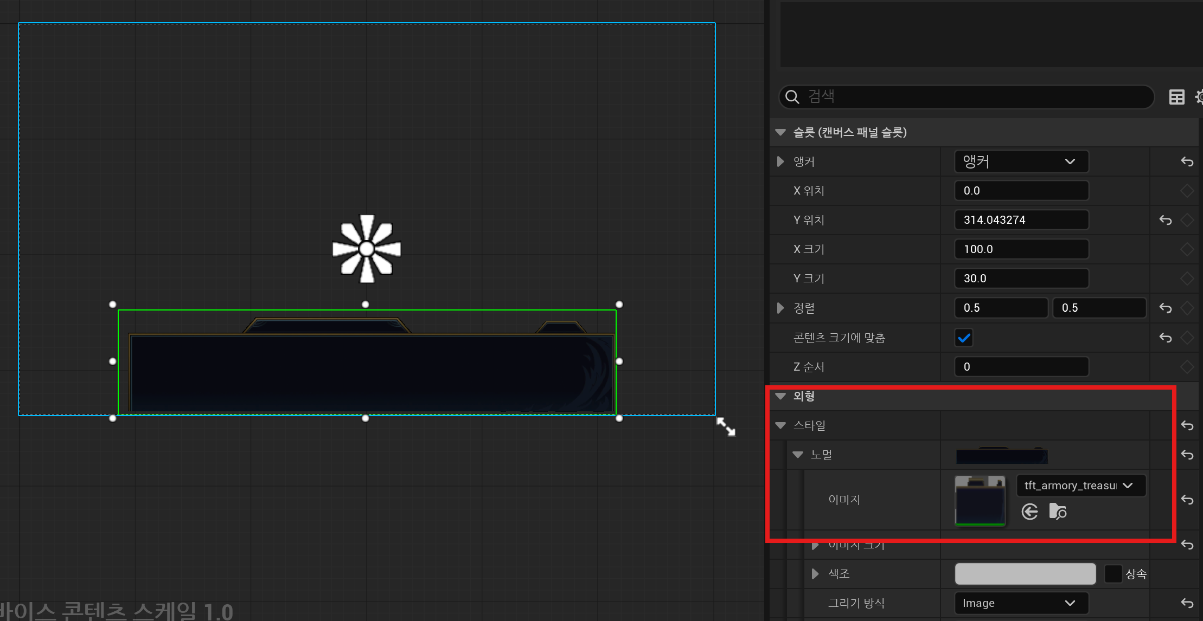Click the 색조 tint color swatch
The height and width of the screenshot is (621, 1203).
pyautogui.click(x=1025, y=574)
